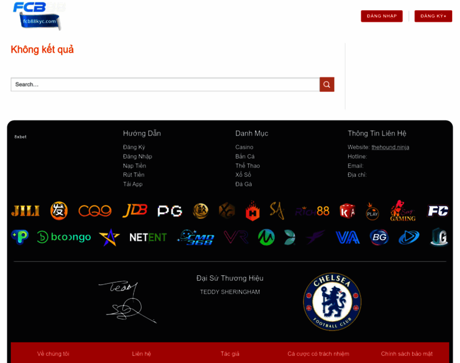Click the Chelsea Football Club crest
The height and width of the screenshot is (363, 460).
coord(332,302)
